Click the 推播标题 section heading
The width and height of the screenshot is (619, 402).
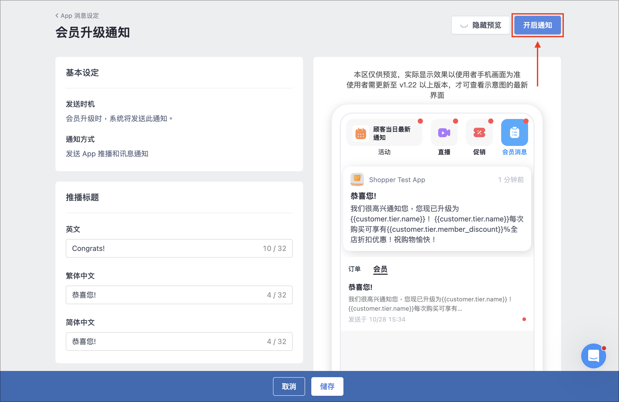(x=82, y=197)
